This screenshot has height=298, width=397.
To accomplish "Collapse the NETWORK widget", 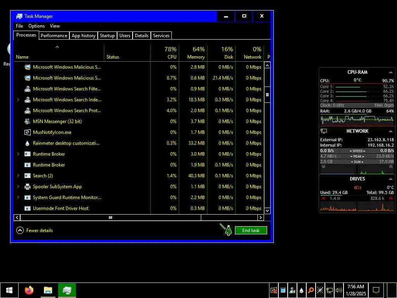I will 391,131.
